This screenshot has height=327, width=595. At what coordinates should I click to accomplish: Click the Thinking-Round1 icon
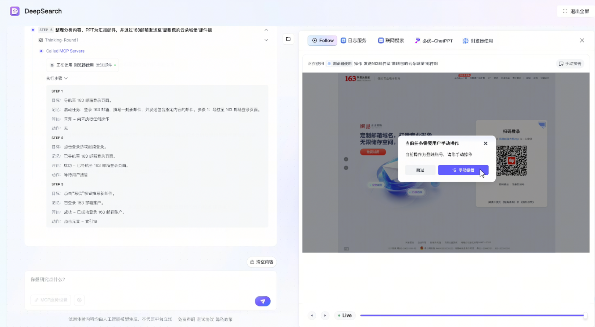click(x=40, y=40)
